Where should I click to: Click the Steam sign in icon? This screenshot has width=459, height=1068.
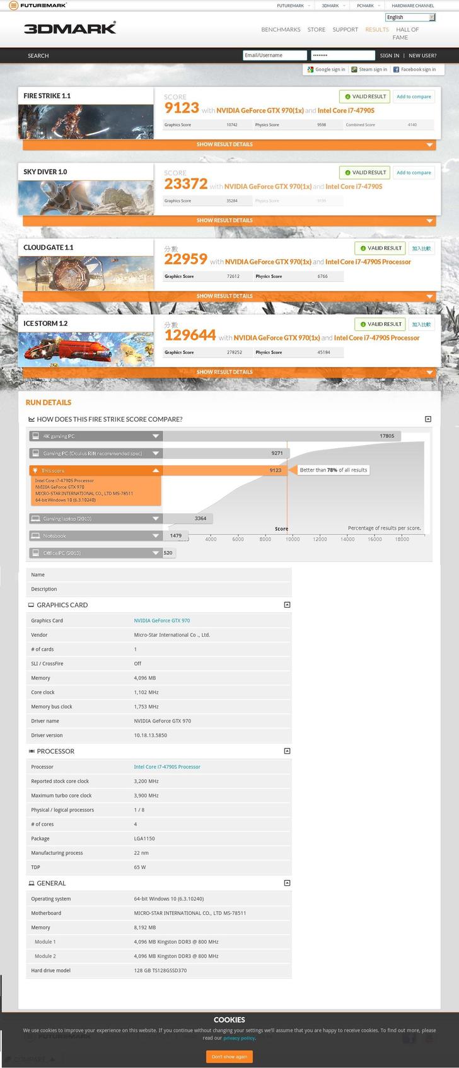point(354,69)
